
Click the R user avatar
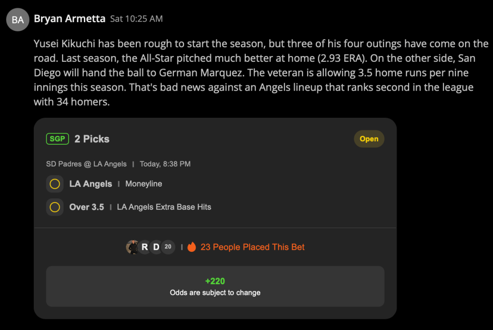pyautogui.click(x=145, y=247)
